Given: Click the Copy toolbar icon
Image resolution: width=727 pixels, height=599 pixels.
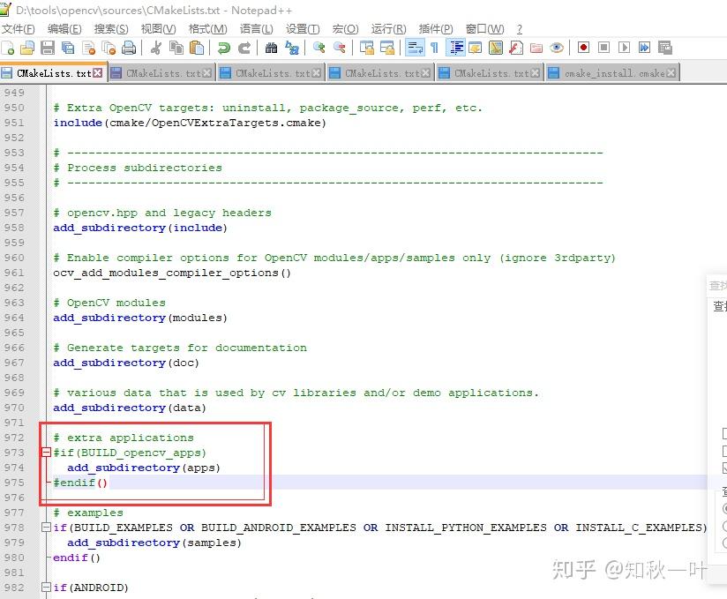Looking at the screenshot, I should (x=176, y=48).
